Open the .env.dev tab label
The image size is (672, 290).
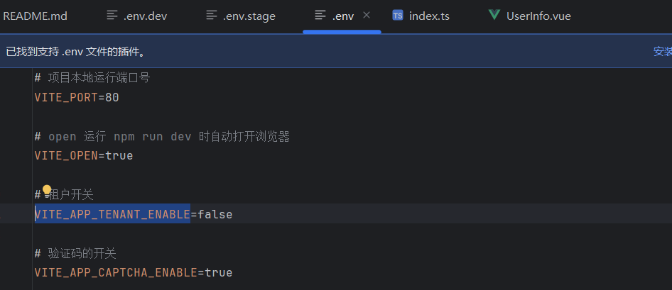pyautogui.click(x=145, y=16)
